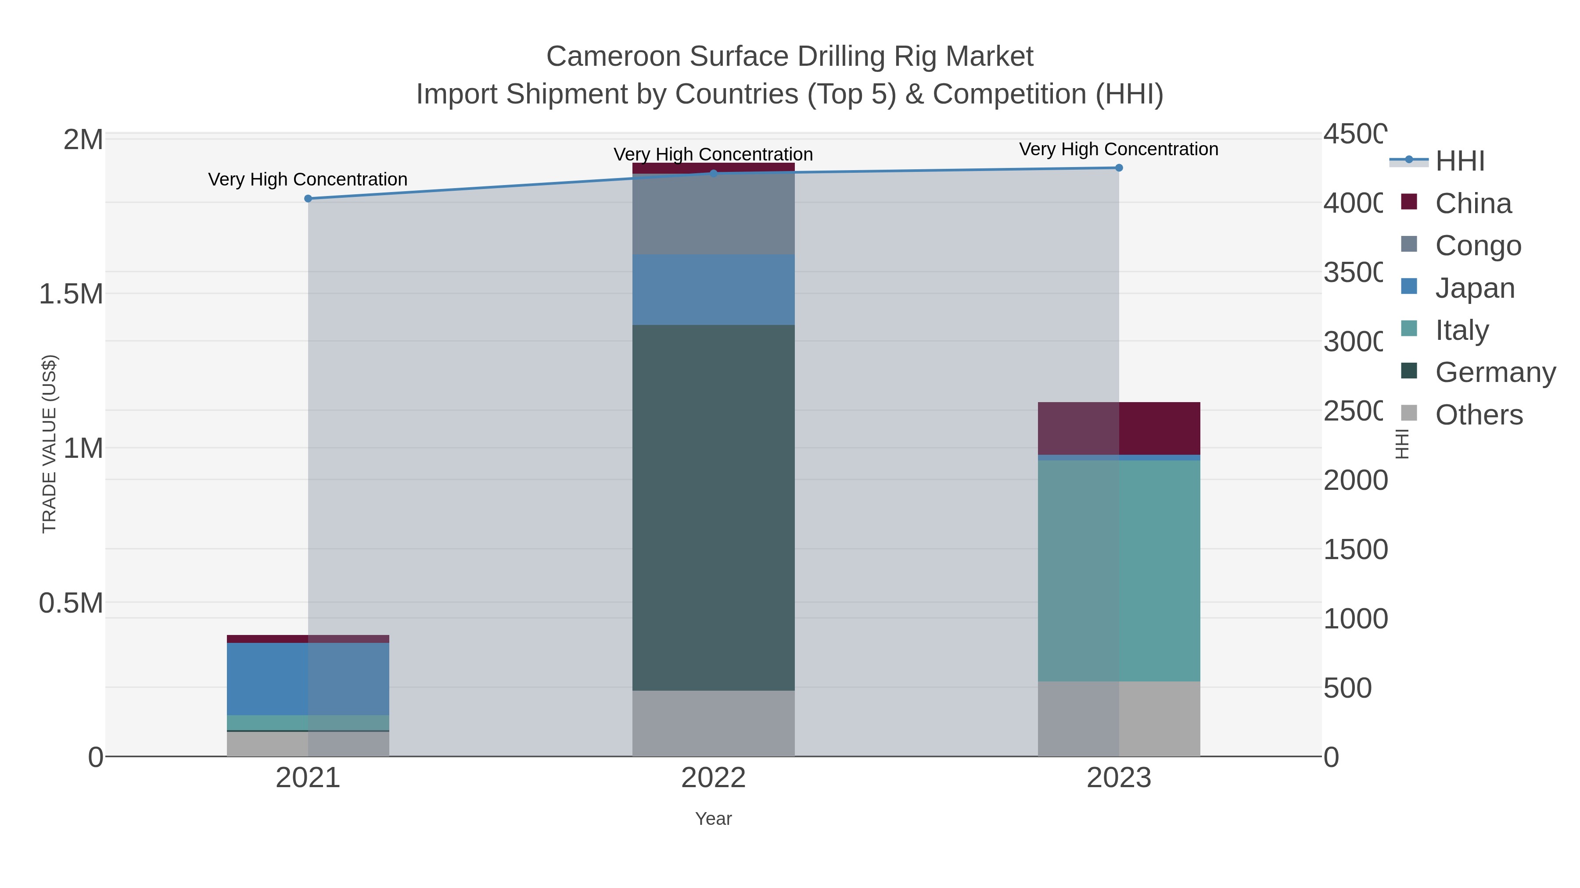The width and height of the screenshot is (1580, 888).
Task: Click the 2023 x-axis label
Action: [x=1119, y=778]
